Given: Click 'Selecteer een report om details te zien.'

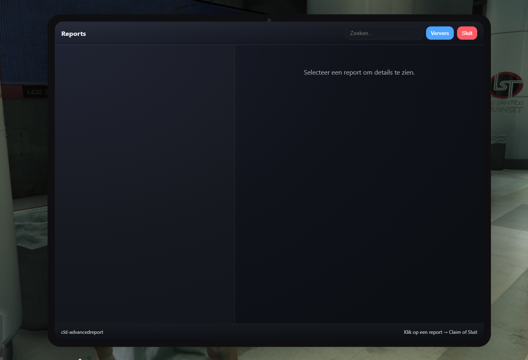Looking at the screenshot, I should pos(359,73).
